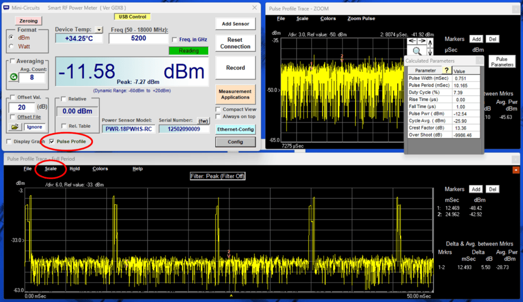The height and width of the screenshot is (302, 523).
Task: Click the USB Control label
Action: coord(132,17)
